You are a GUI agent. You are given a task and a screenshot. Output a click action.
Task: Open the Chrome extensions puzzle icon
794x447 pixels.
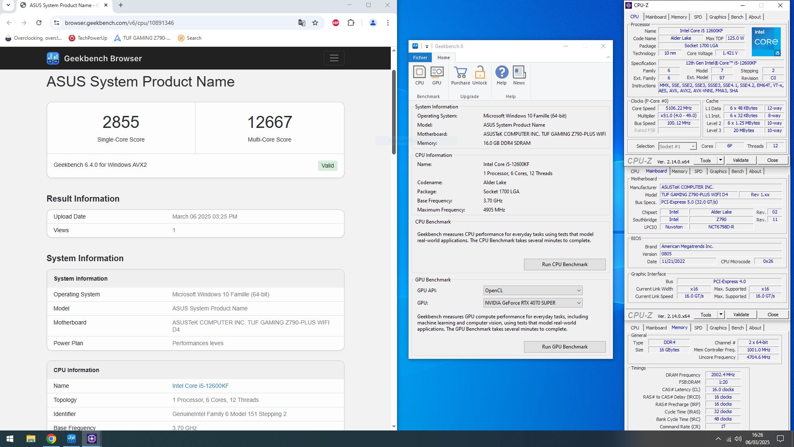pos(351,23)
